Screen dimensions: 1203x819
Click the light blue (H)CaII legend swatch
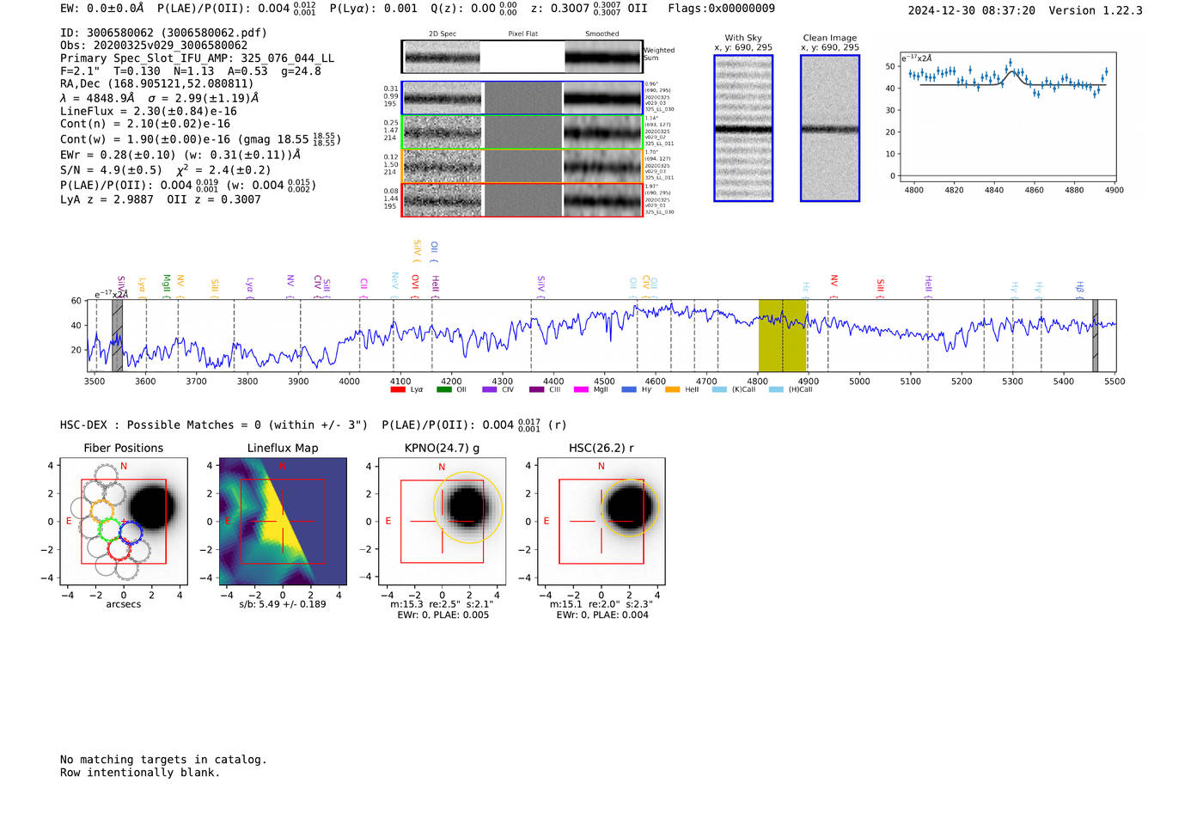tap(777, 389)
